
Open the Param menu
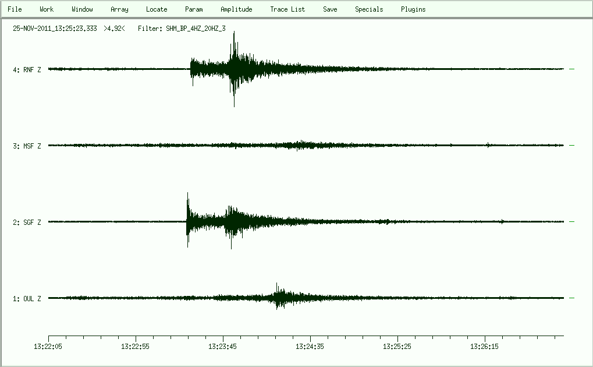click(194, 9)
